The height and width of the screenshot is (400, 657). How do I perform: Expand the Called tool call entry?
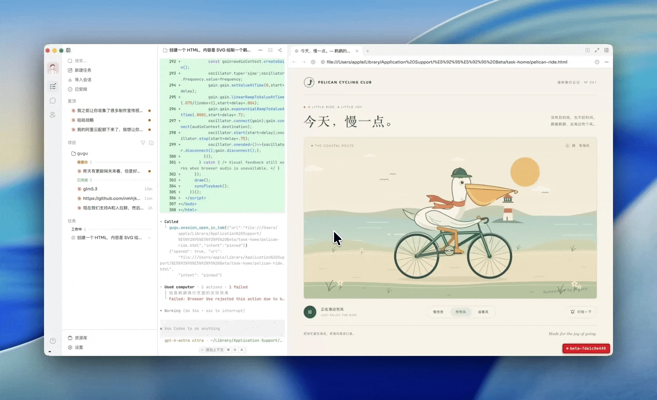coord(171,222)
